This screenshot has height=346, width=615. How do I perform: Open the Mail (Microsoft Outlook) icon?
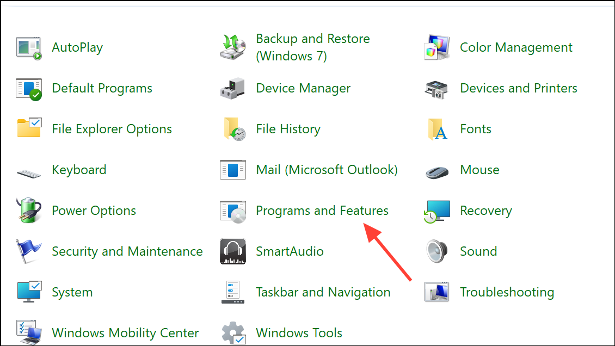pos(233,170)
